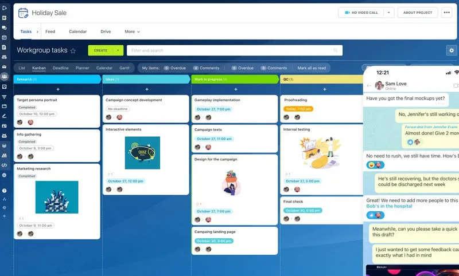
Task: Open the Marketing research image thumbnail
Action: pos(57,197)
